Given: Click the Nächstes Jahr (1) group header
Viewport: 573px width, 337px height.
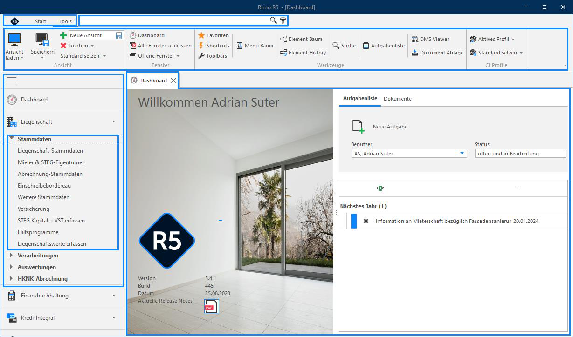Looking at the screenshot, I should (363, 206).
